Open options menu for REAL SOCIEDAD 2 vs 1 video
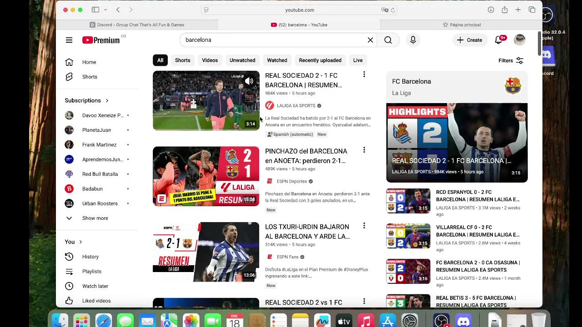582x327 pixels. [x=364, y=301]
